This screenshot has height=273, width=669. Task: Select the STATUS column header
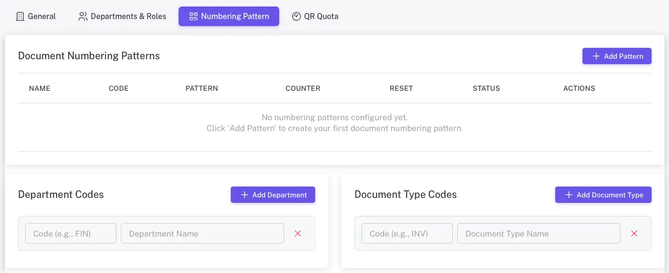click(x=486, y=88)
